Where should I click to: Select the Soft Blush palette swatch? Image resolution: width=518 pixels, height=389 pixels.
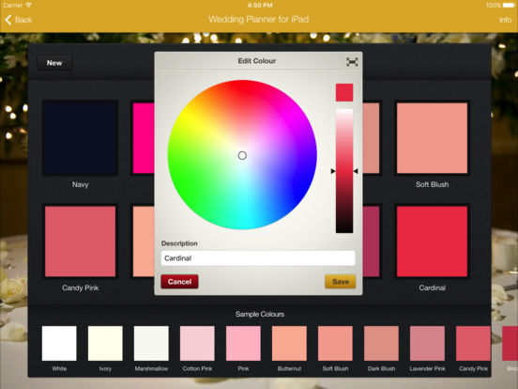[x=432, y=138]
